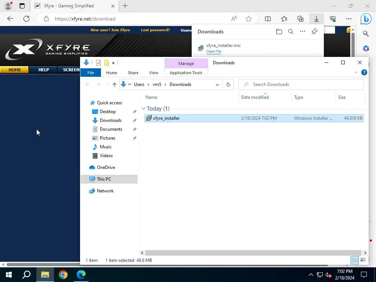
Task: Switch to the Share ribbon tab
Action: point(133,73)
